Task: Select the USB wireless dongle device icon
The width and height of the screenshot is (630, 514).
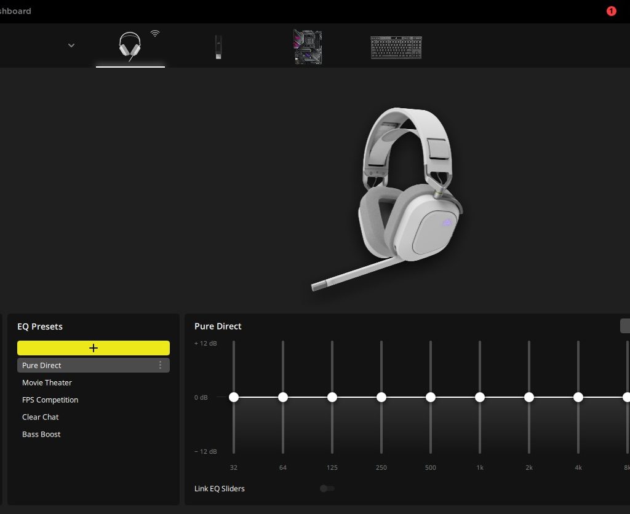Action: 218,47
